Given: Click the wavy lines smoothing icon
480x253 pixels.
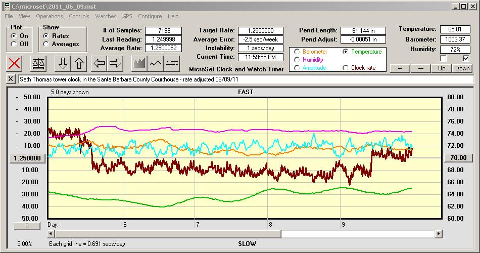Looking at the screenshot, I should coord(172,63).
